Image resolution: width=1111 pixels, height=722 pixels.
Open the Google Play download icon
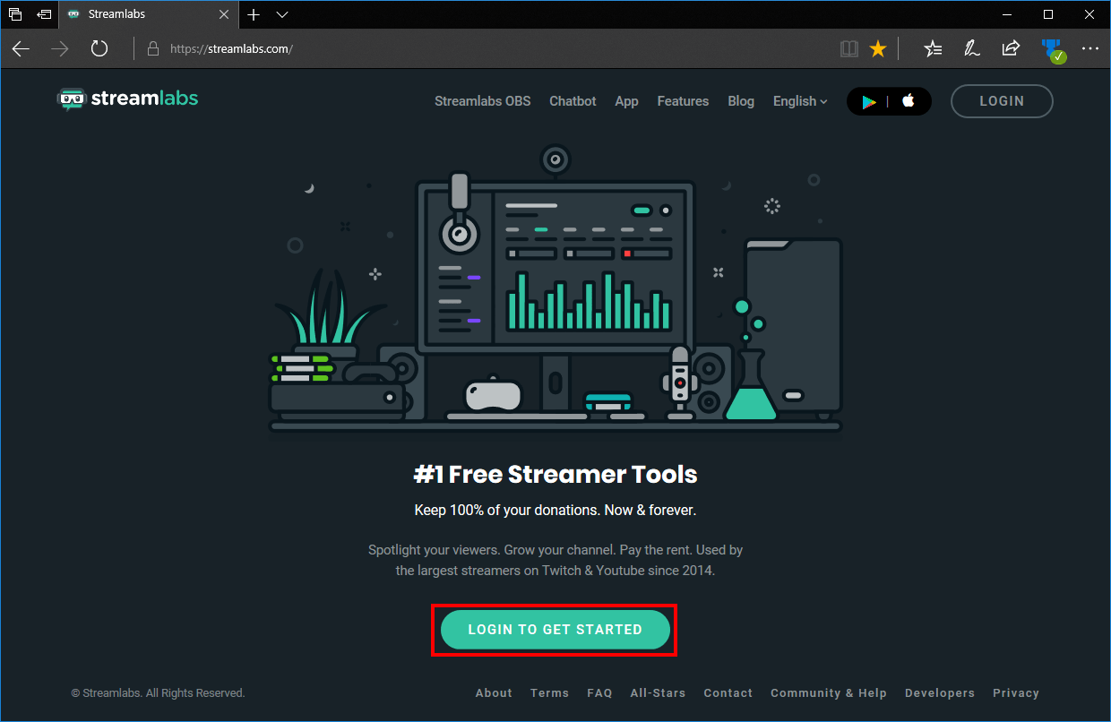point(867,101)
